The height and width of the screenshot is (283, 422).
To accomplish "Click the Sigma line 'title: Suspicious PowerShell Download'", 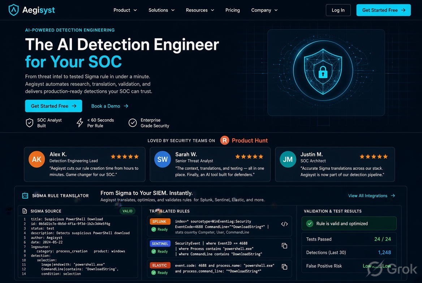I will point(67,219).
